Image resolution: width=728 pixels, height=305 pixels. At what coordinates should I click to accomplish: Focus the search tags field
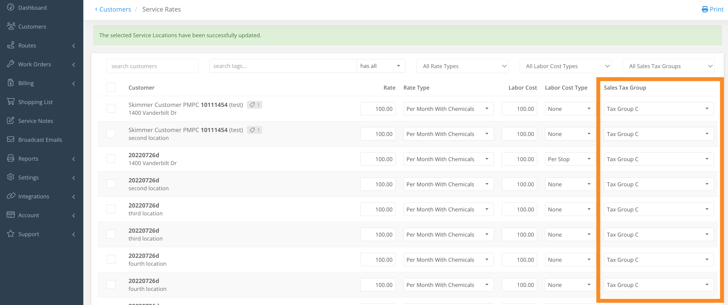tap(283, 66)
